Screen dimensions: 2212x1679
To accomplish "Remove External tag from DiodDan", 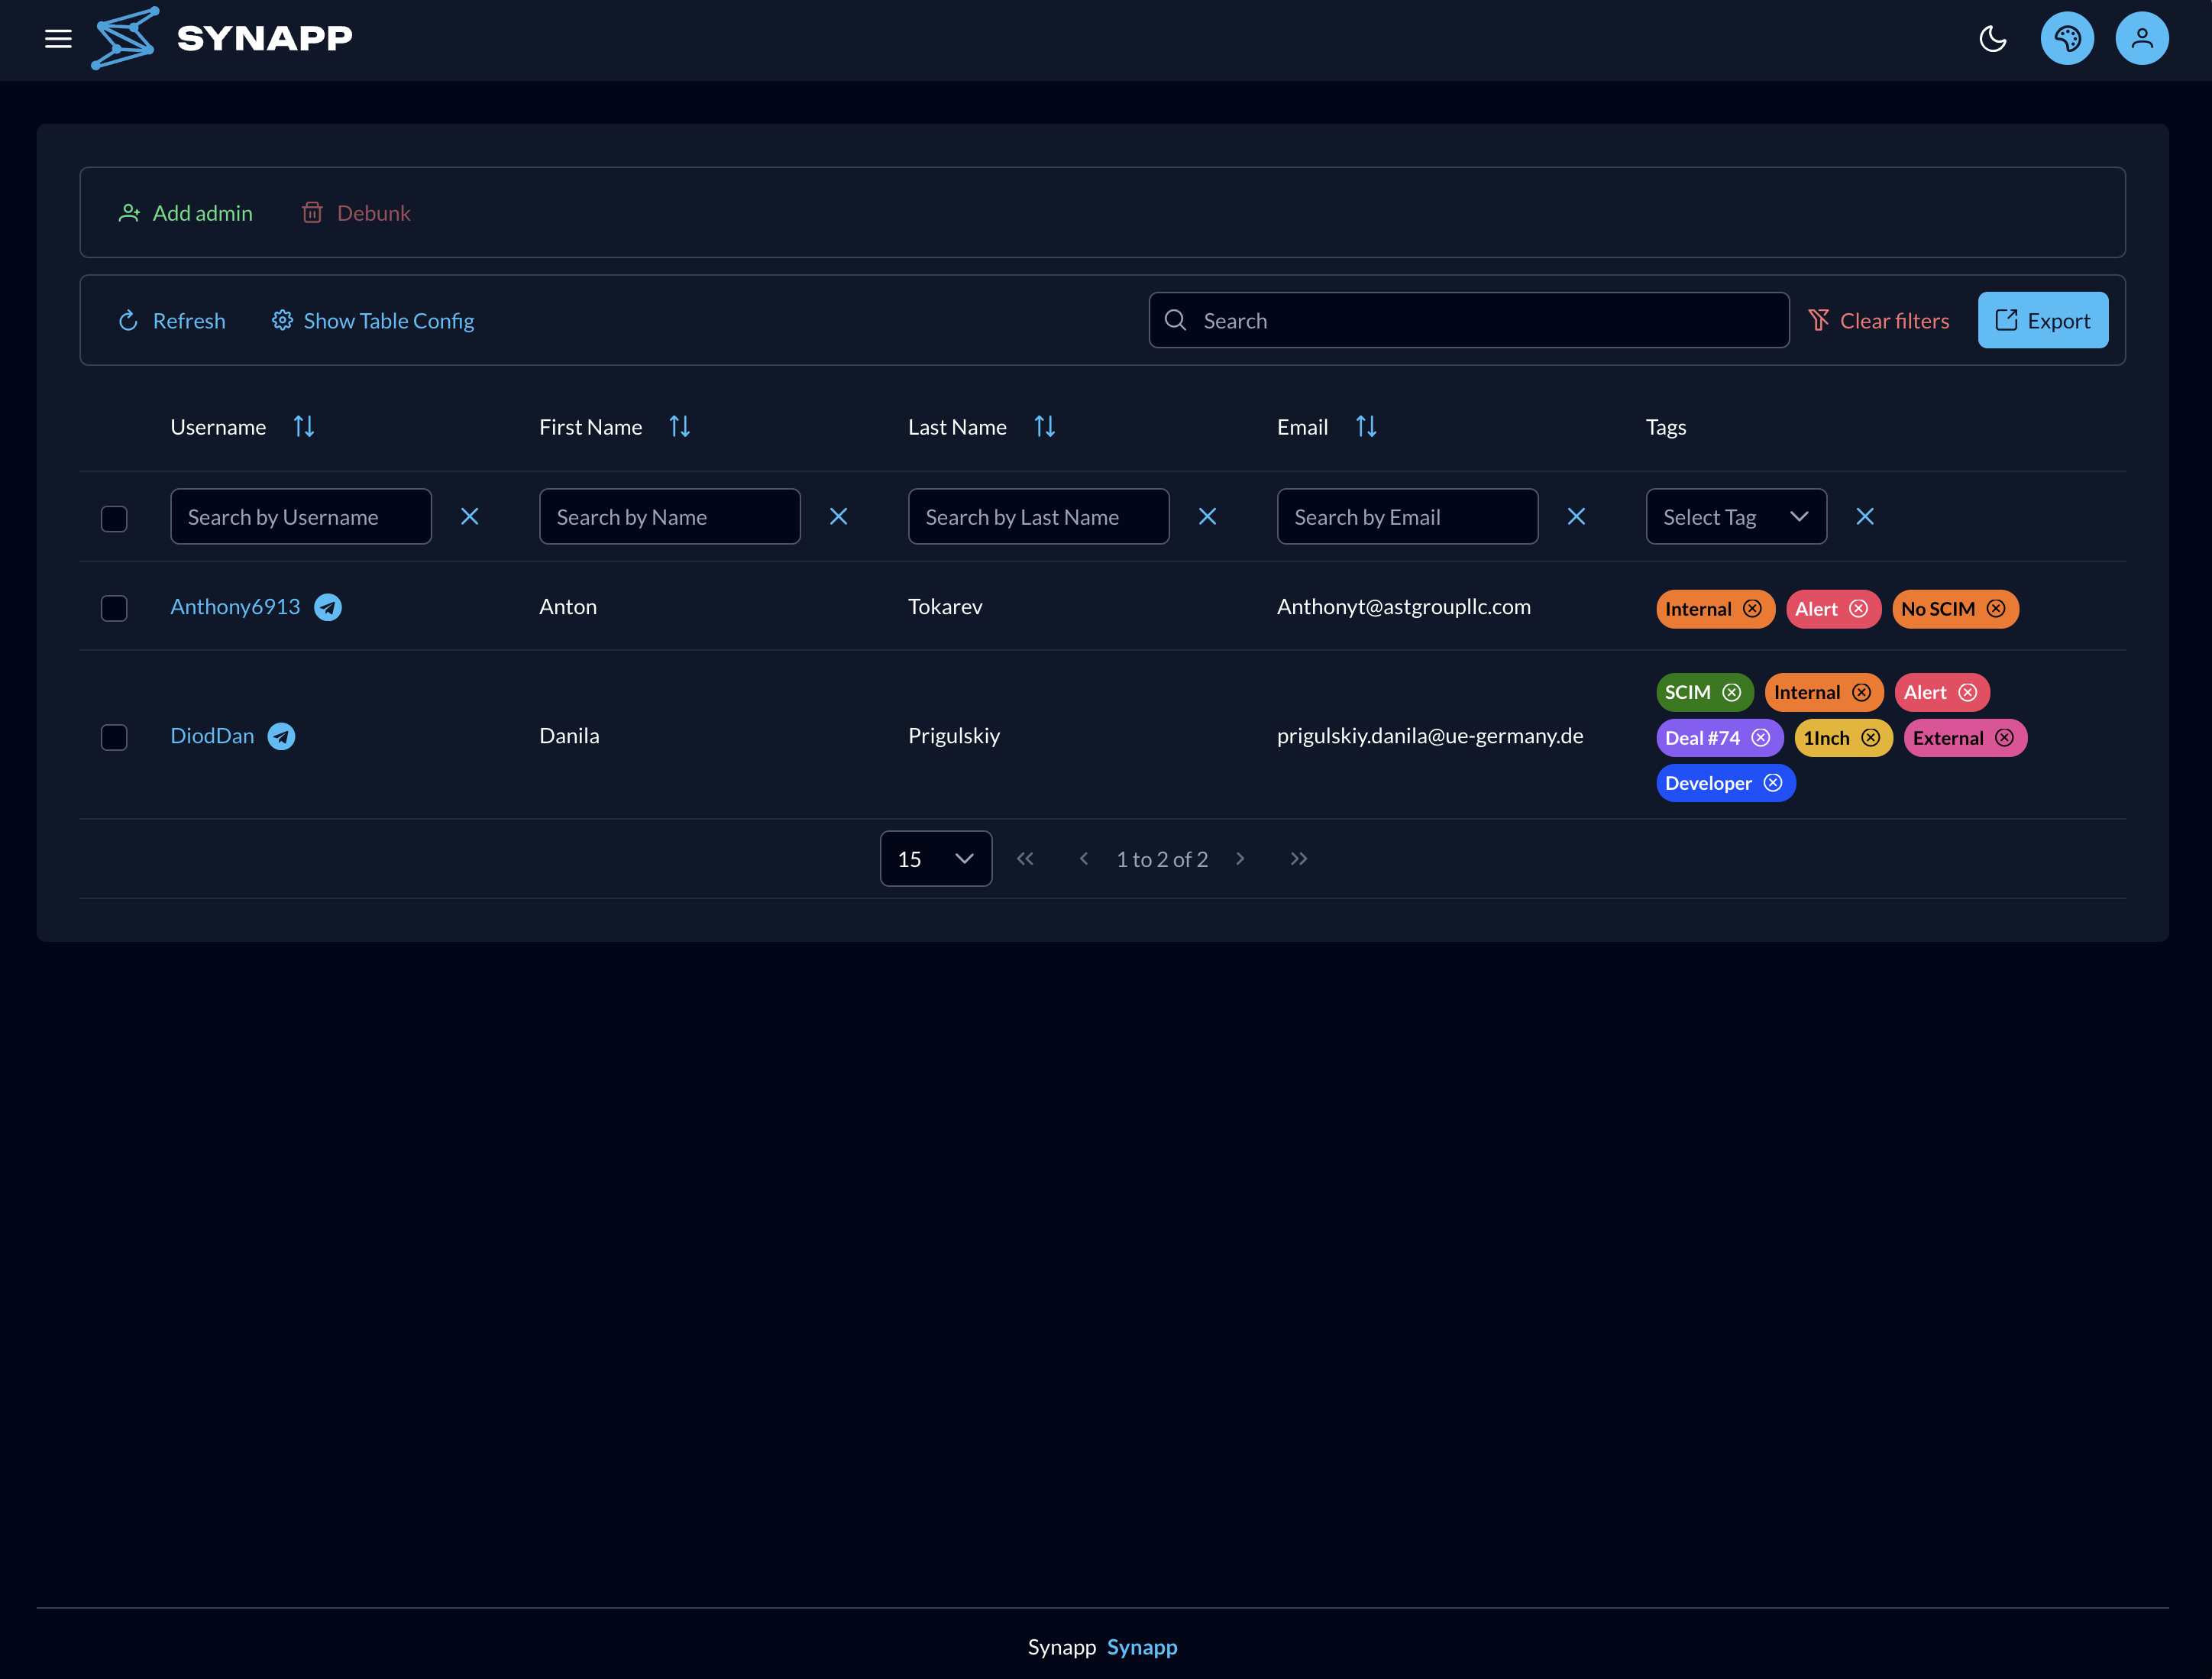I will click(x=2005, y=737).
